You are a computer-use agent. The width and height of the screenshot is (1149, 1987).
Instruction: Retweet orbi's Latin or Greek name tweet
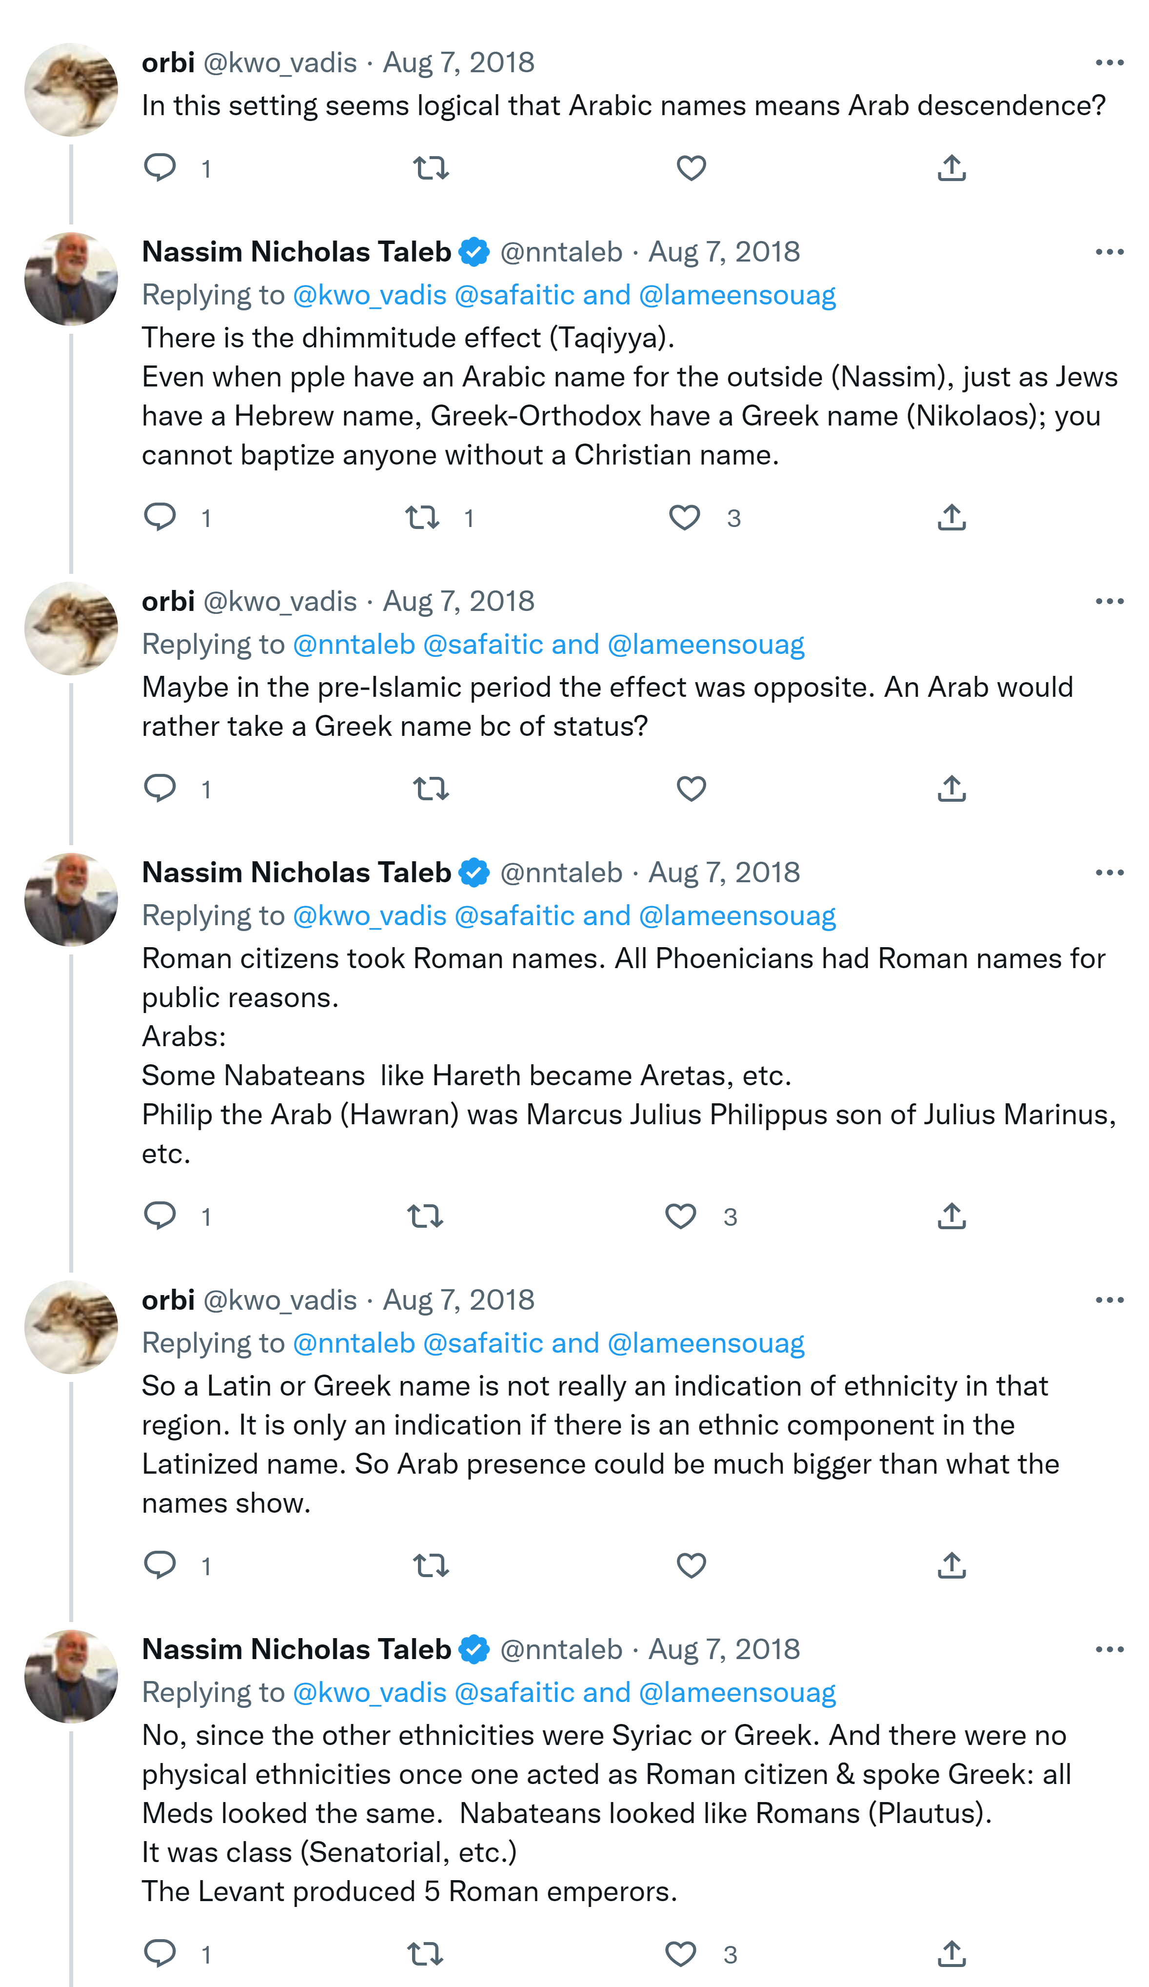[431, 1565]
